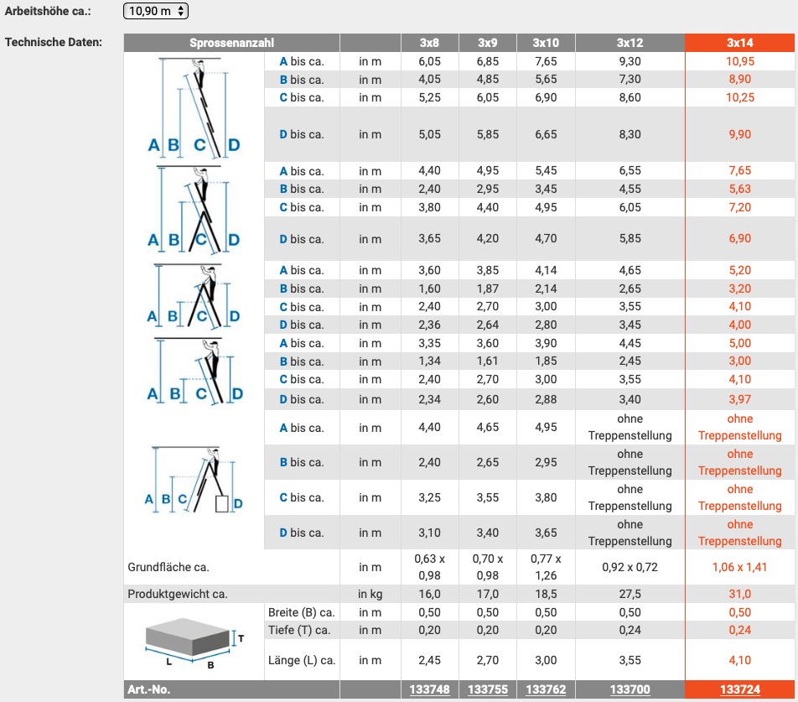Click the stepladder A-frame position diagram
This screenshot has width=798, height=702.
click(x=194, y=296)
